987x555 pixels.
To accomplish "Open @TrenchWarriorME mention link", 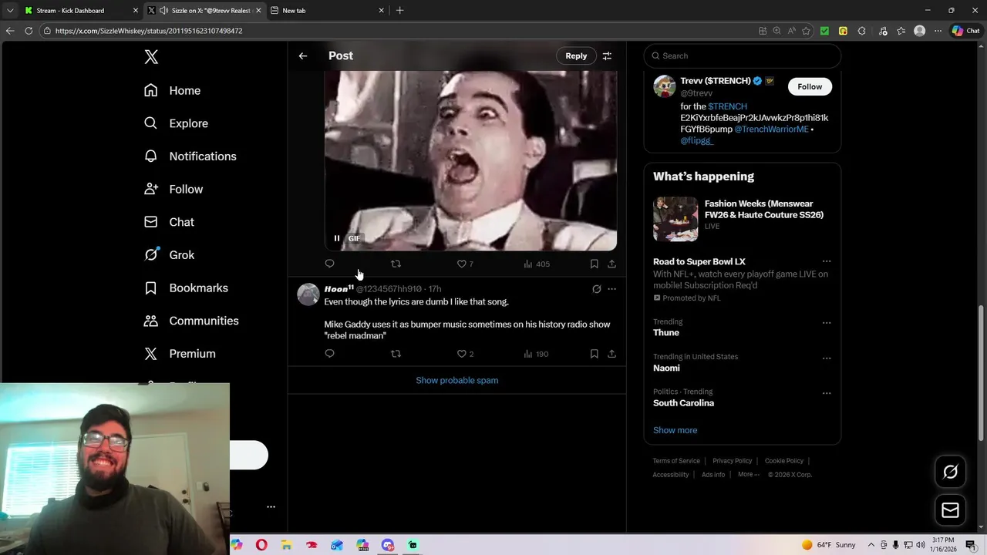I will tap(771, 129).
